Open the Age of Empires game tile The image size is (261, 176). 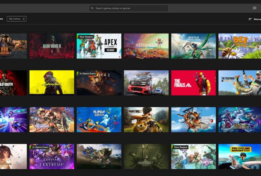coord(13,46)
